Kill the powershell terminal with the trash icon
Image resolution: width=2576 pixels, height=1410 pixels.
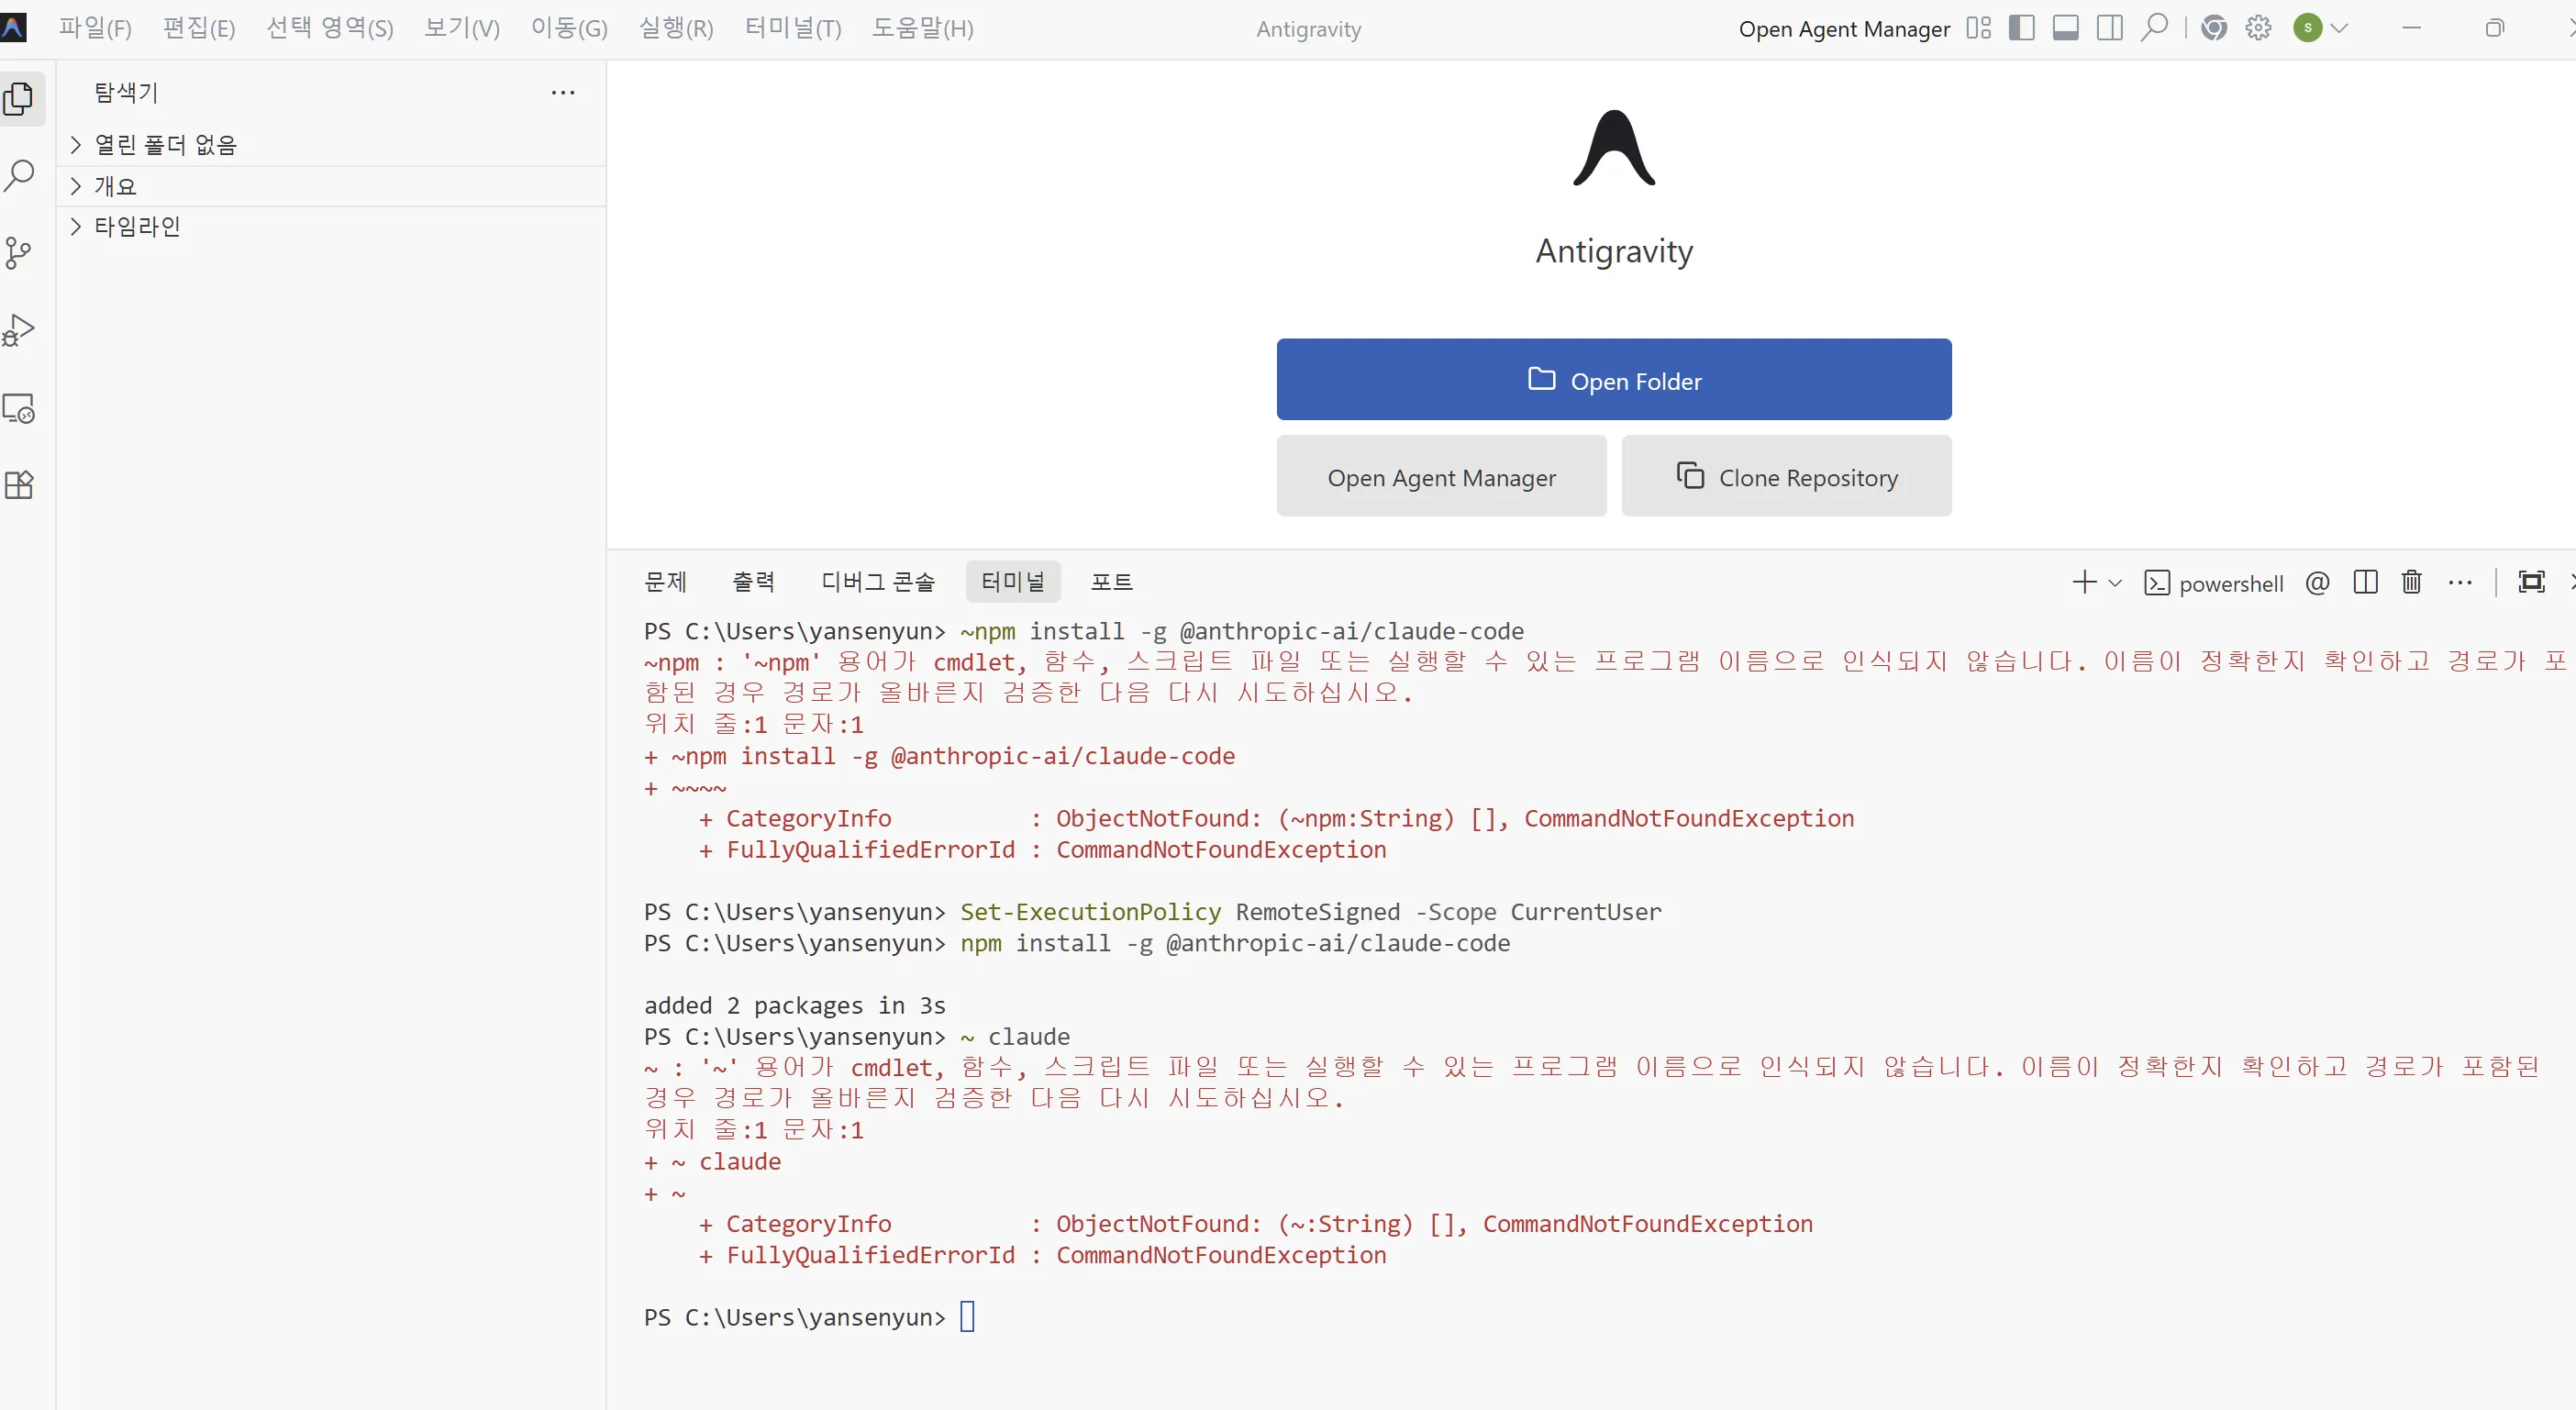coord(2411,582)
